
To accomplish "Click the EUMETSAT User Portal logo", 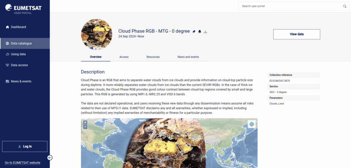I will click(23, 9).
